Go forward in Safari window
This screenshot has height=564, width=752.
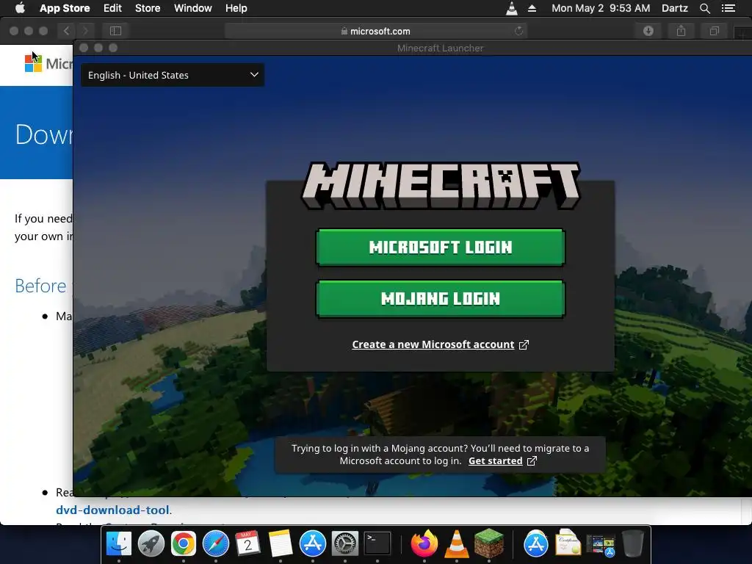[x=85, y=31]
